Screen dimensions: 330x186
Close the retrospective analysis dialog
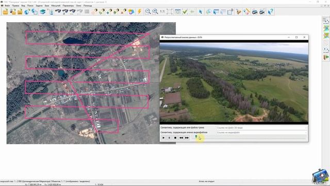pyautogui.click(x=304, y=37)
